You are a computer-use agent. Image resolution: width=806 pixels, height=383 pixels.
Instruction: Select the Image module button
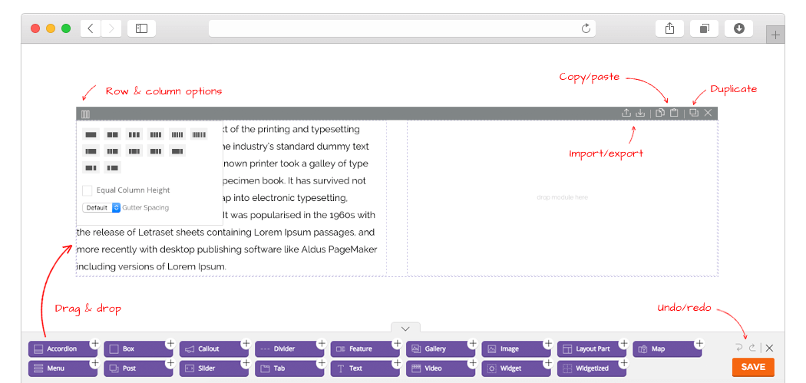pyautogui.click(x=516, y=349)
